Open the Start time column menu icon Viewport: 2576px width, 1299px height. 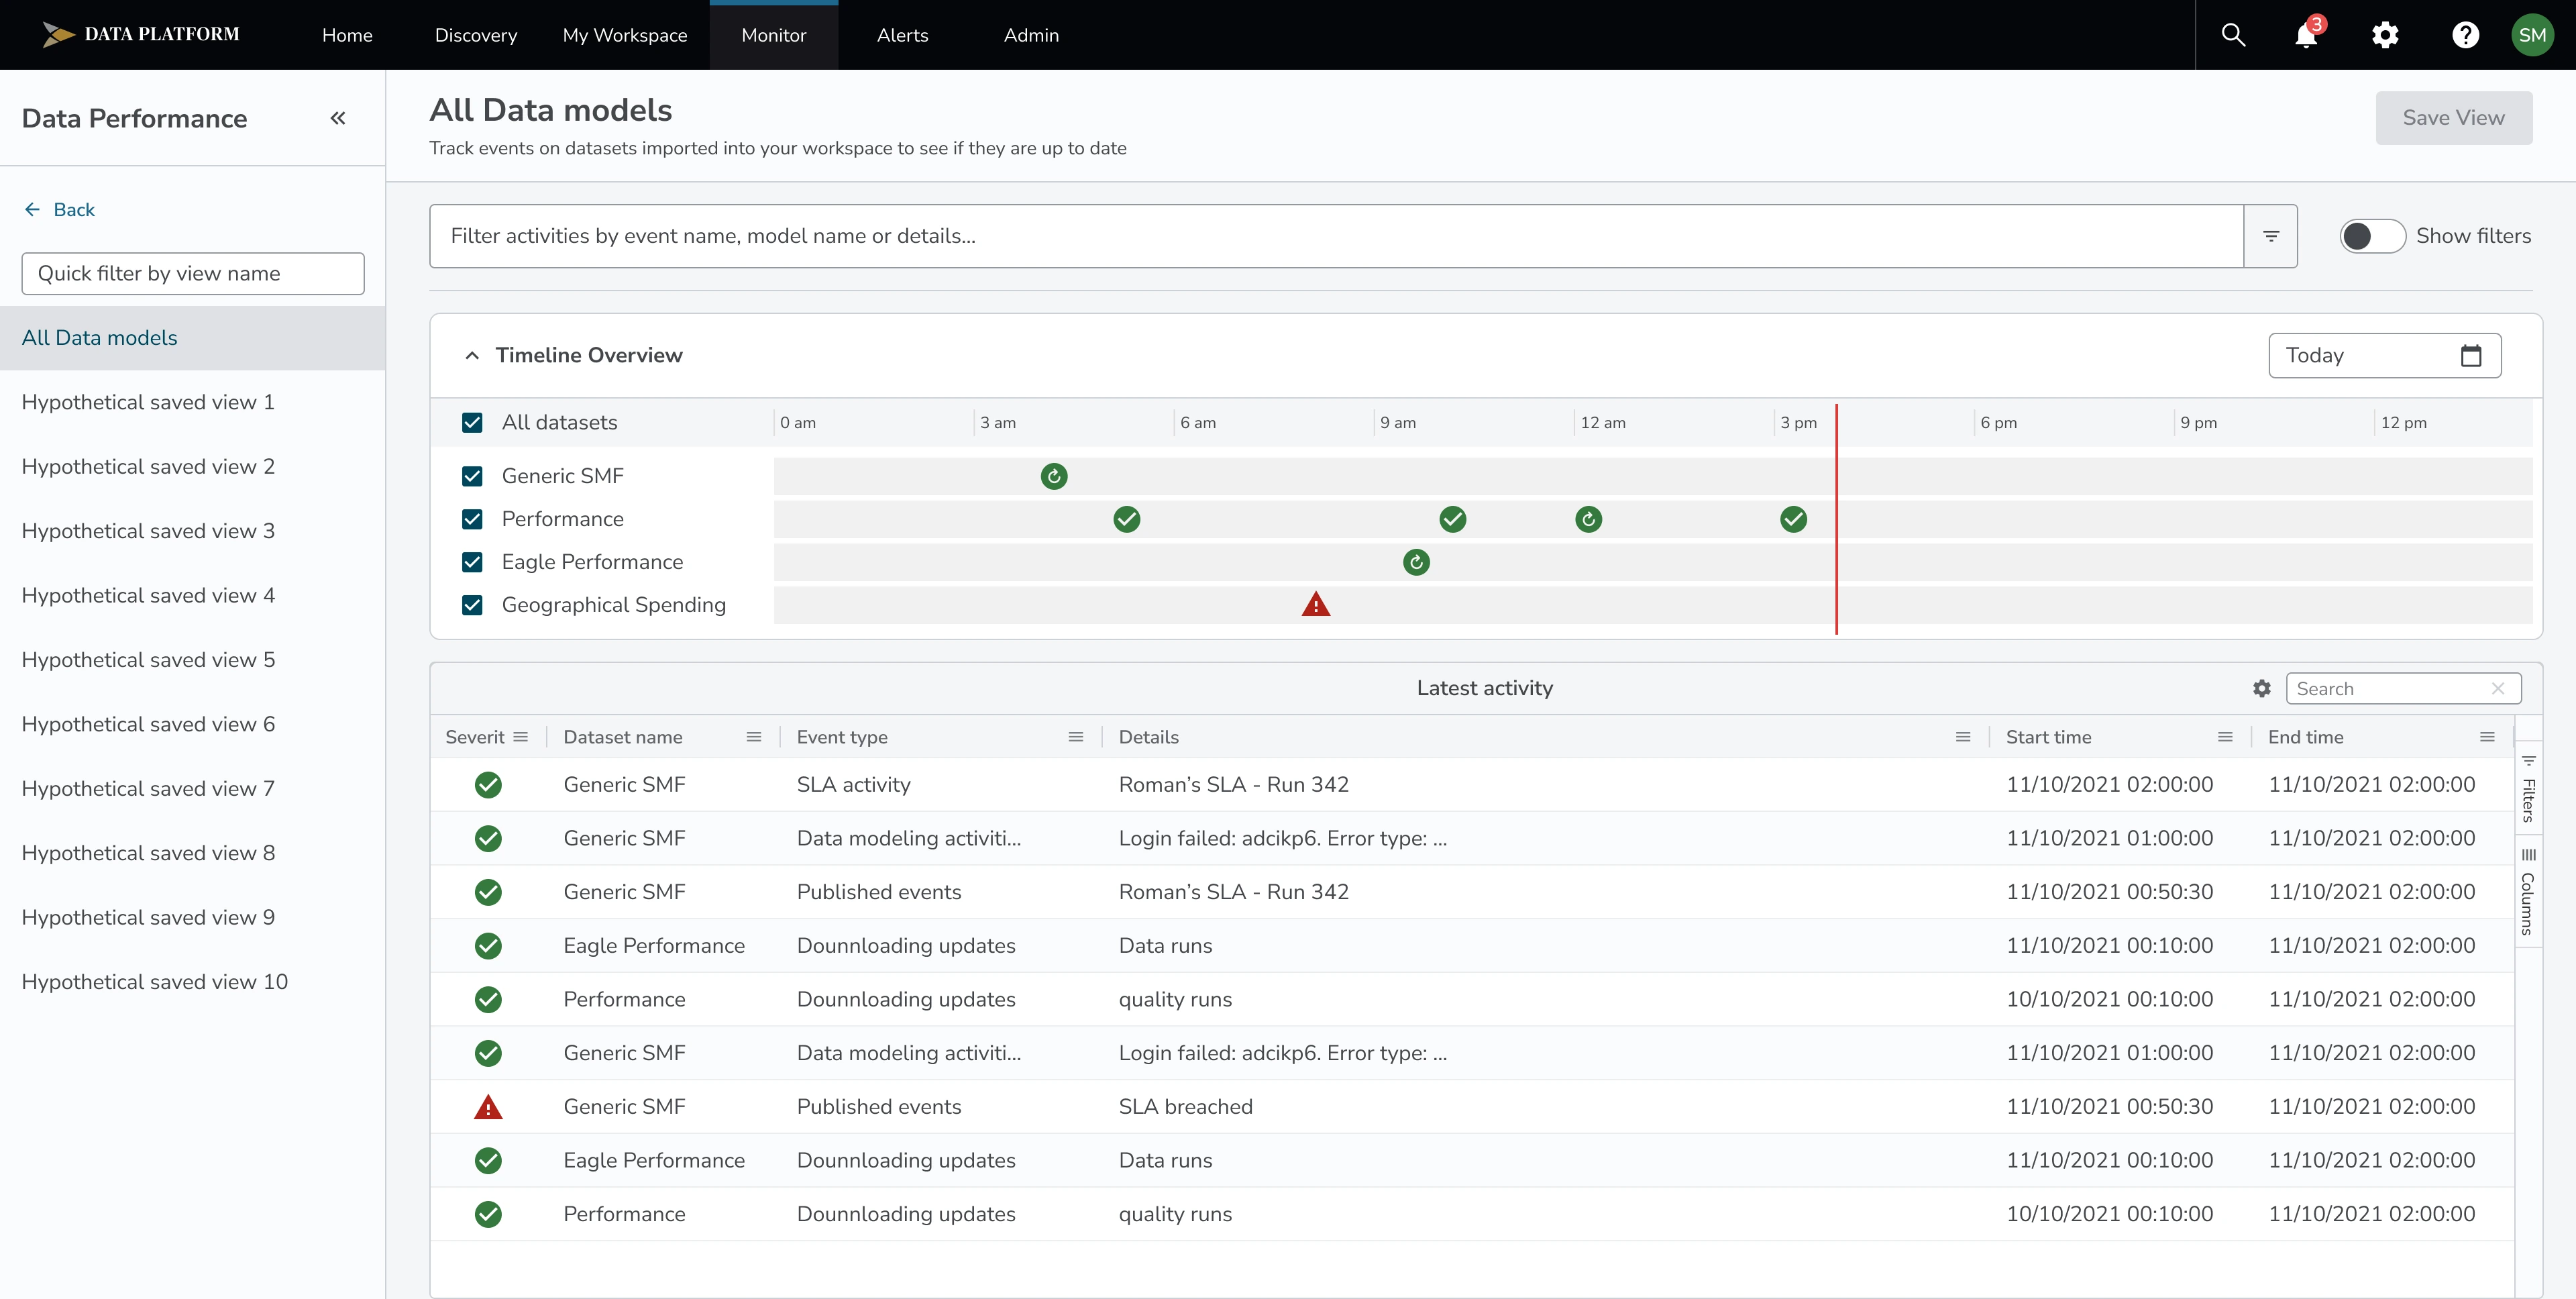2225,737
